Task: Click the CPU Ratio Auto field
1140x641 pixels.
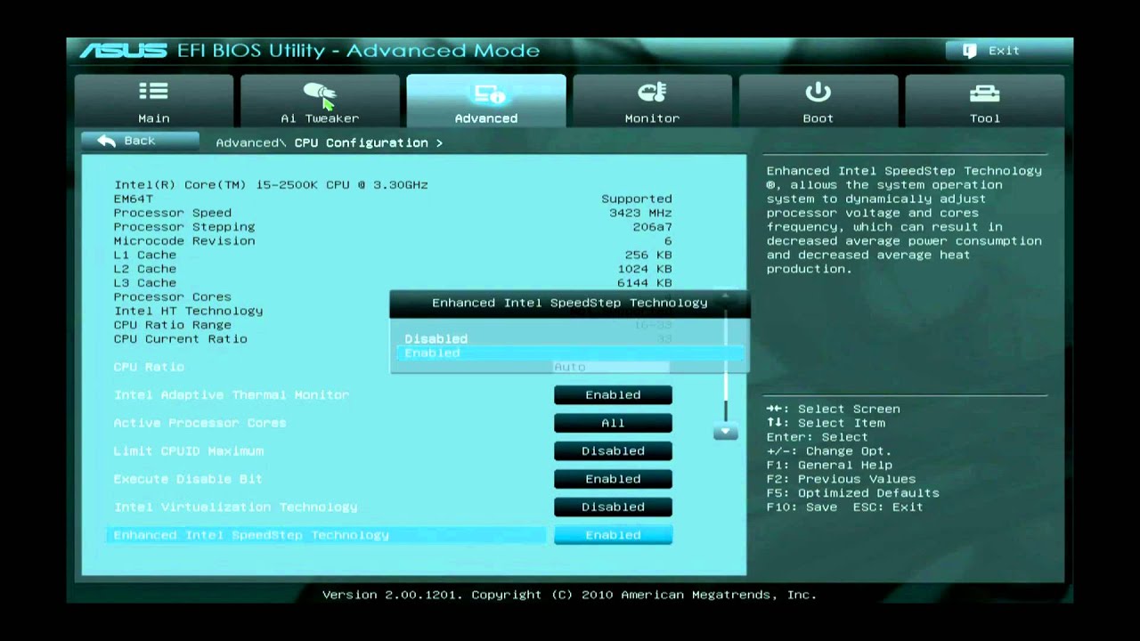Action: pos(611,367)
